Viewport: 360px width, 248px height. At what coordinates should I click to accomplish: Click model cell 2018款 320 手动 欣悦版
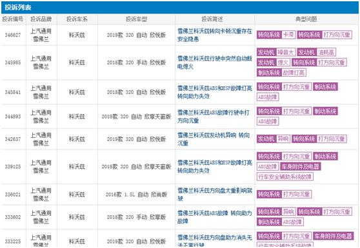(x=136, y=62)
